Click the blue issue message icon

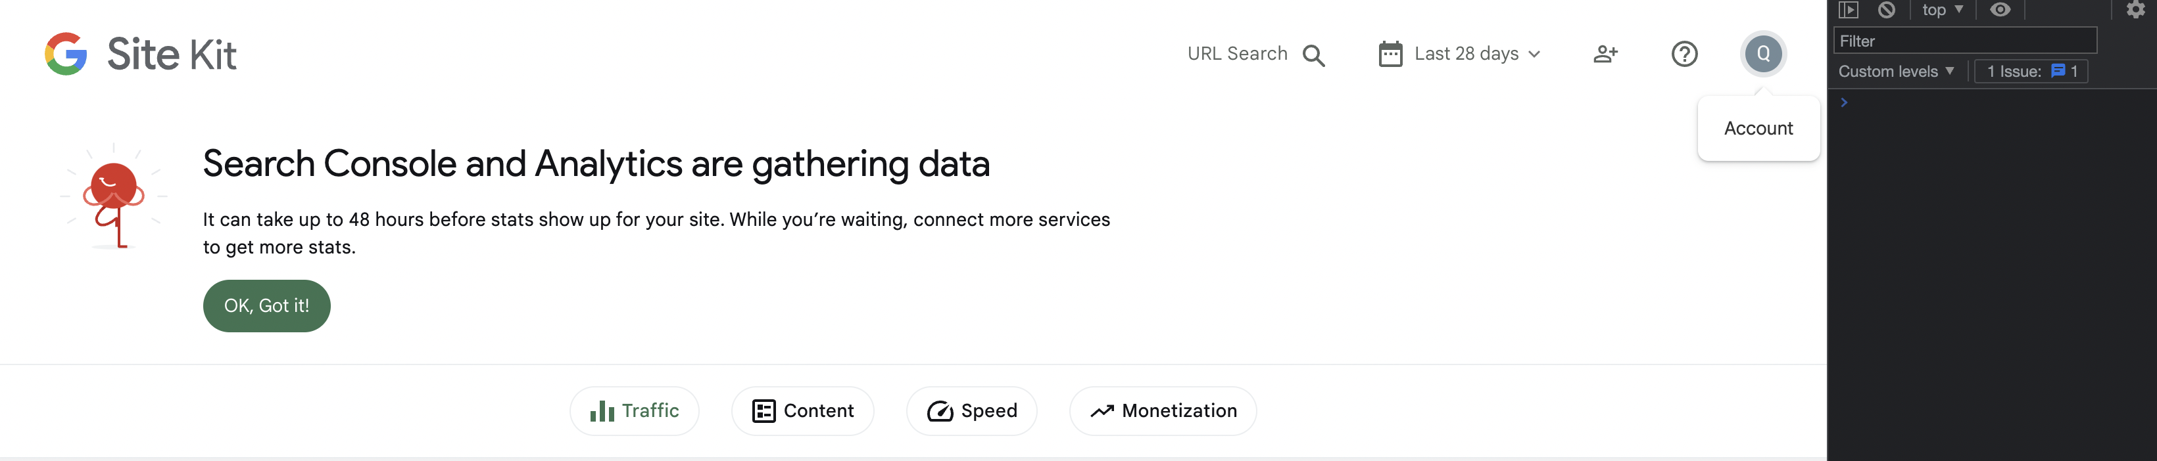[x=2056, y=71]
